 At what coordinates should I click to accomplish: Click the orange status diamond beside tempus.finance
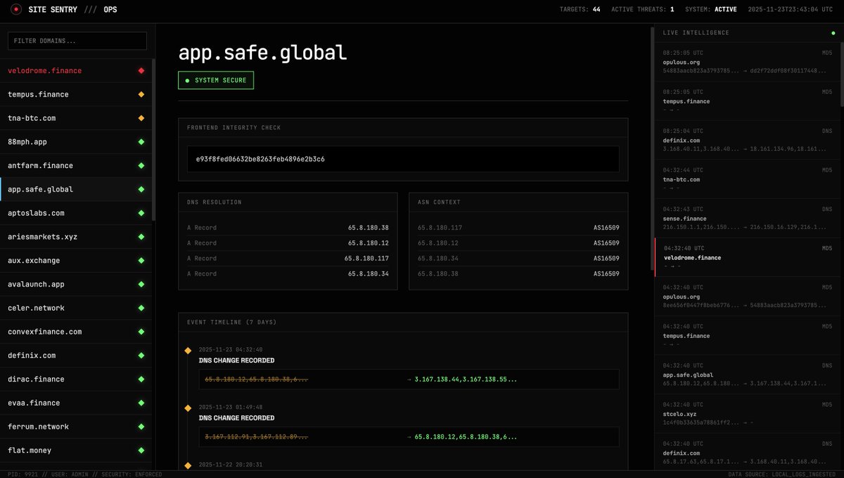pyautogui.click(x=141, y=94)
